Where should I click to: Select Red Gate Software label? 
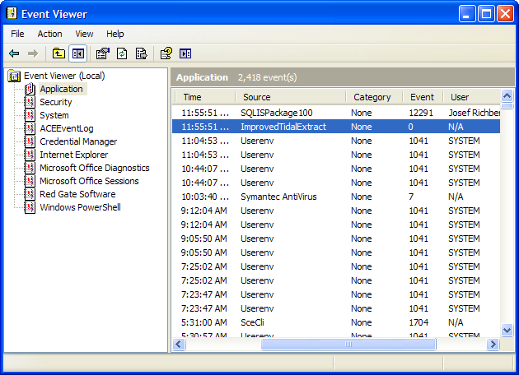click(x=77, y=194)
